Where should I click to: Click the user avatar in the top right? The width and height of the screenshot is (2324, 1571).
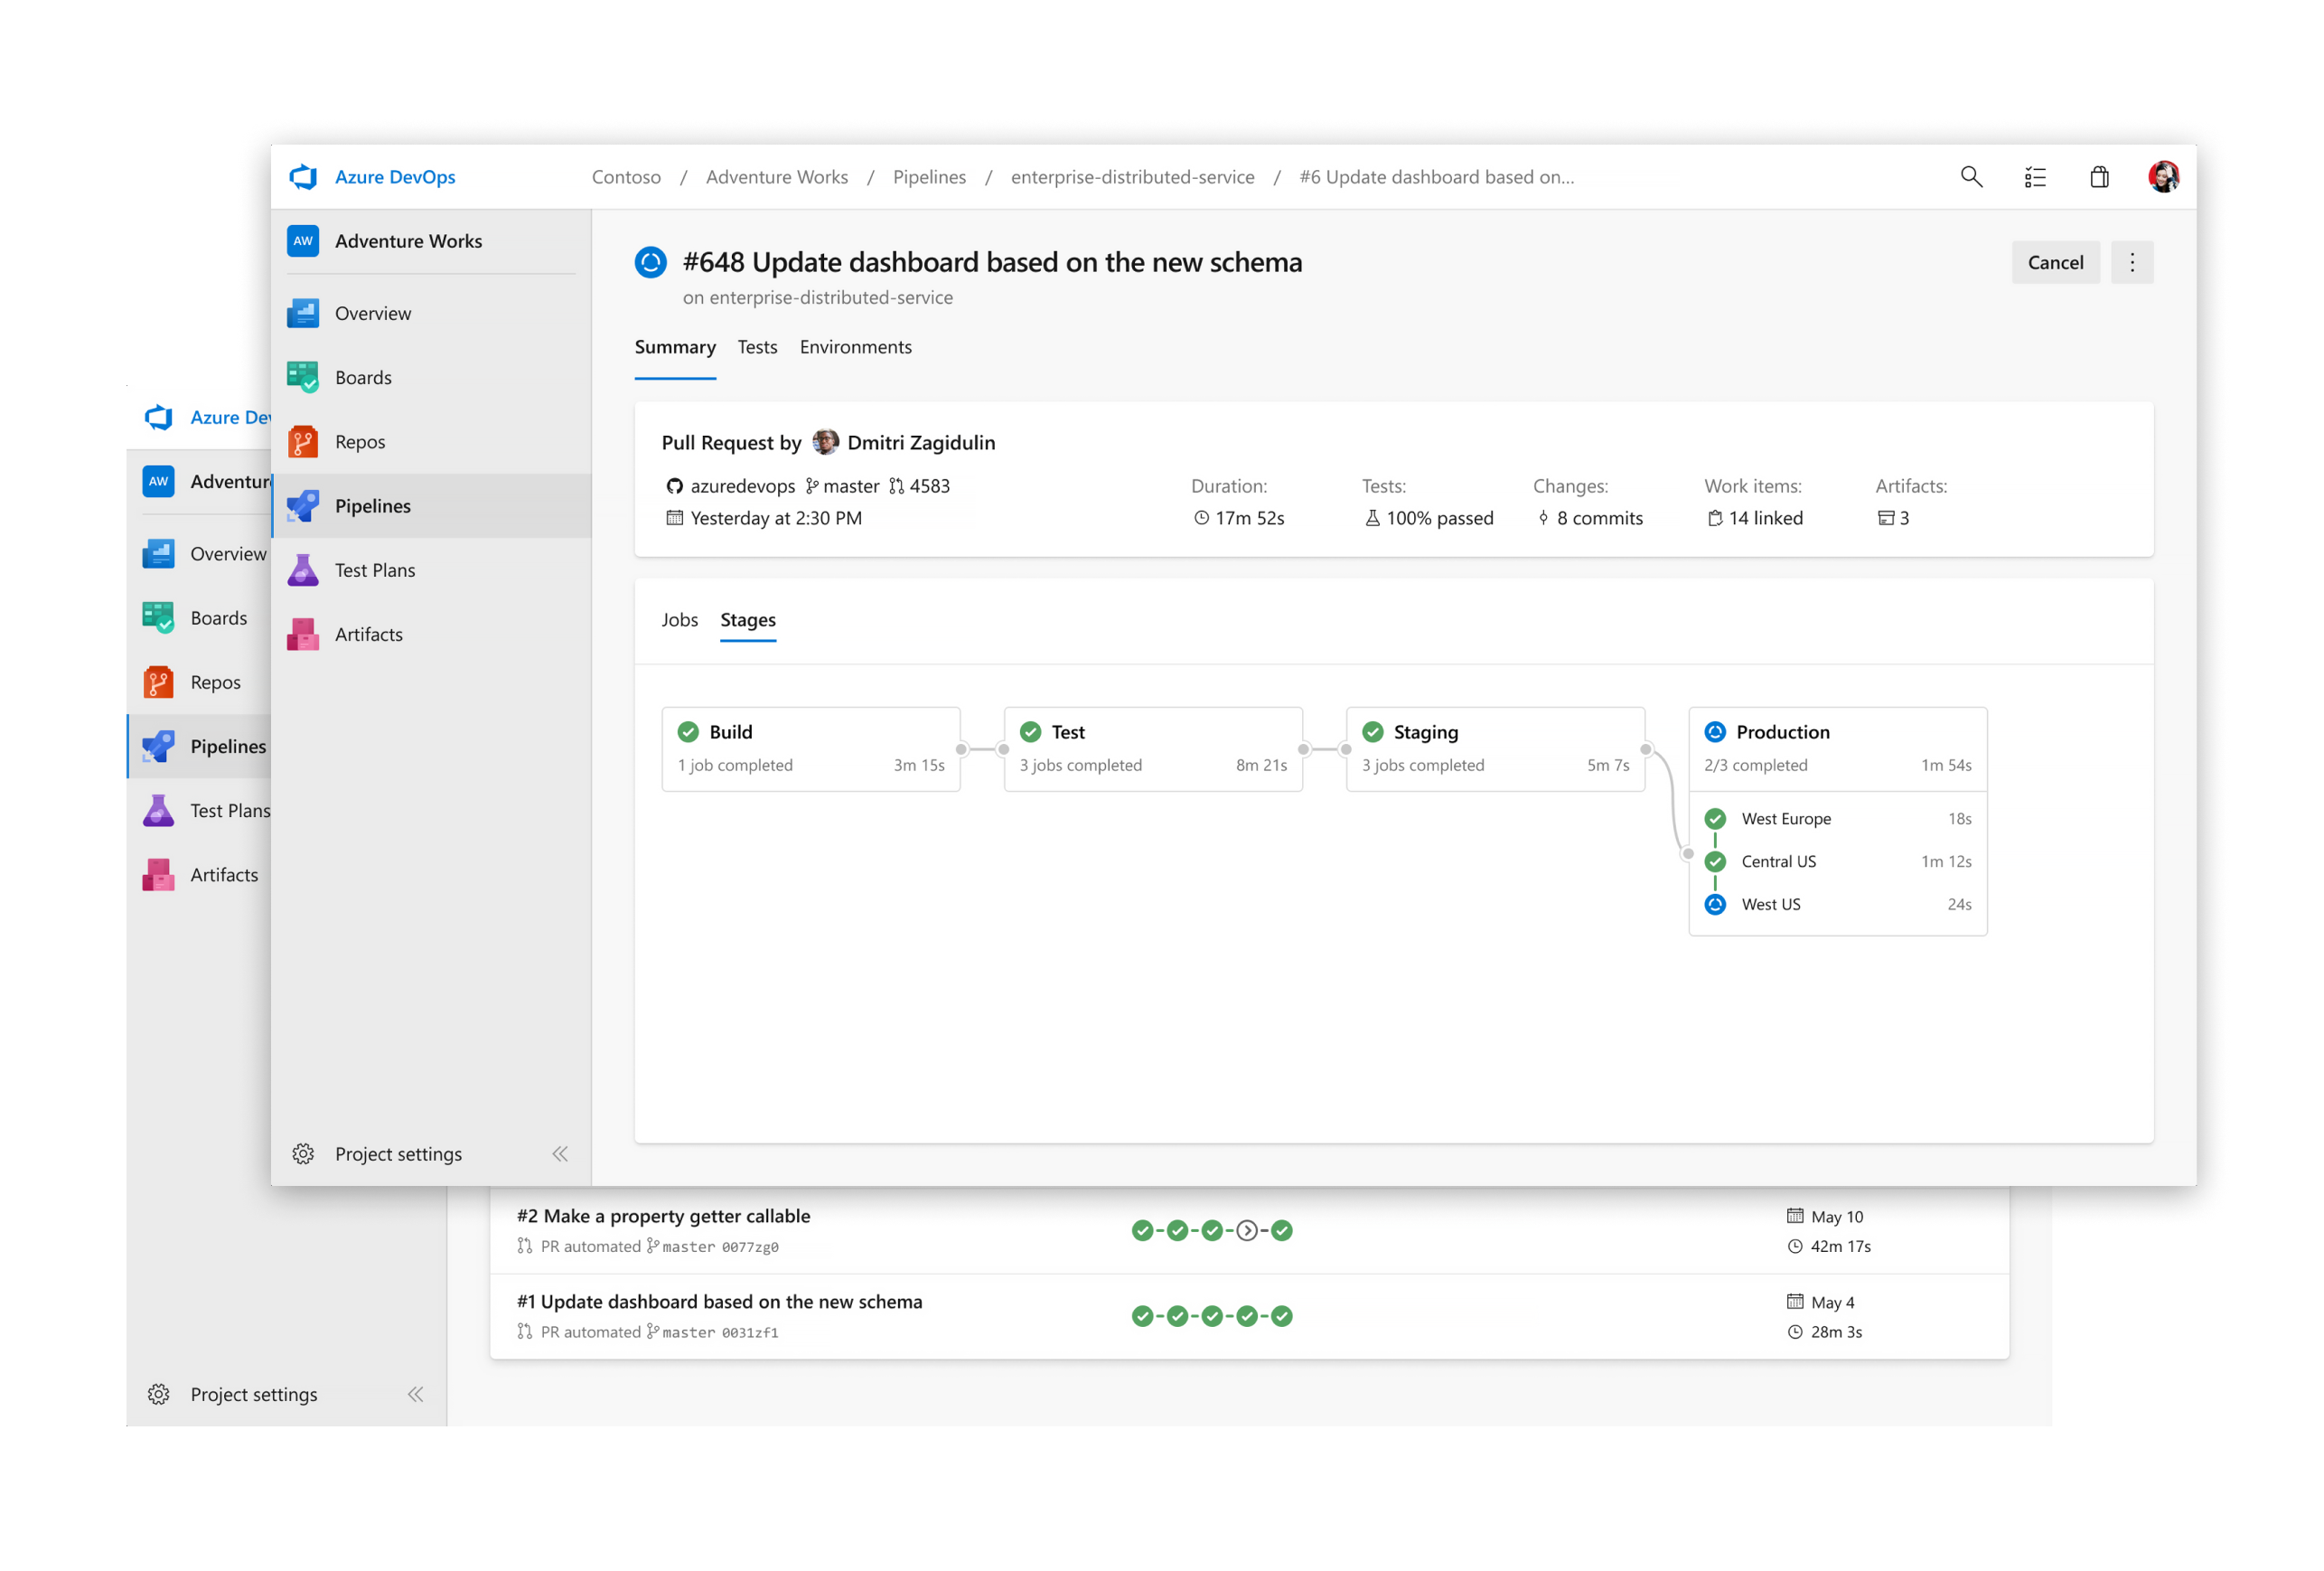tap(2163, 176)
